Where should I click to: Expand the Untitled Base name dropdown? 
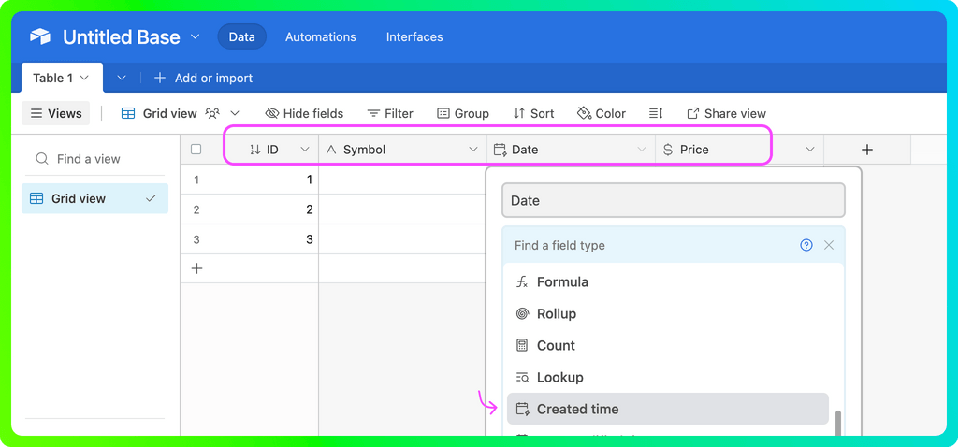[x=196, y=36]
